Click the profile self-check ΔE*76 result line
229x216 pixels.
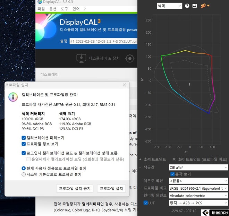[x=68, y=104]
